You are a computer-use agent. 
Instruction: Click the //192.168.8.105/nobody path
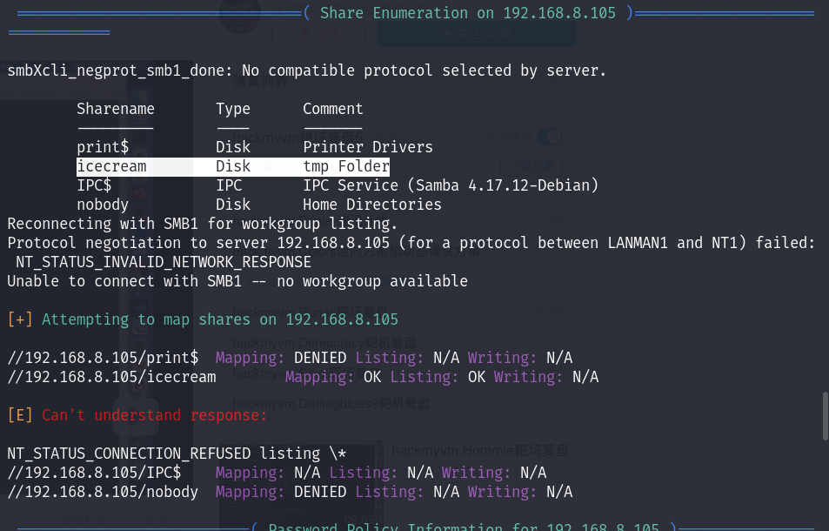pyautogui.click(x=103, y=492)
